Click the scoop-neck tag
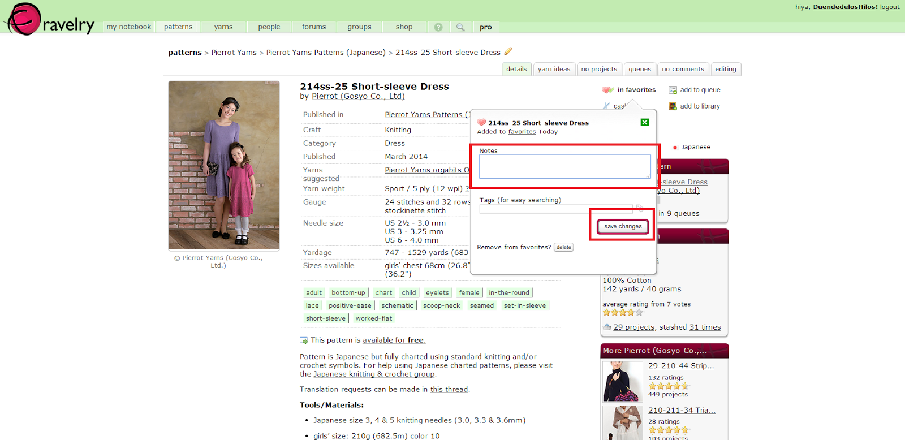Screen dimensions: 905x440 442,305
